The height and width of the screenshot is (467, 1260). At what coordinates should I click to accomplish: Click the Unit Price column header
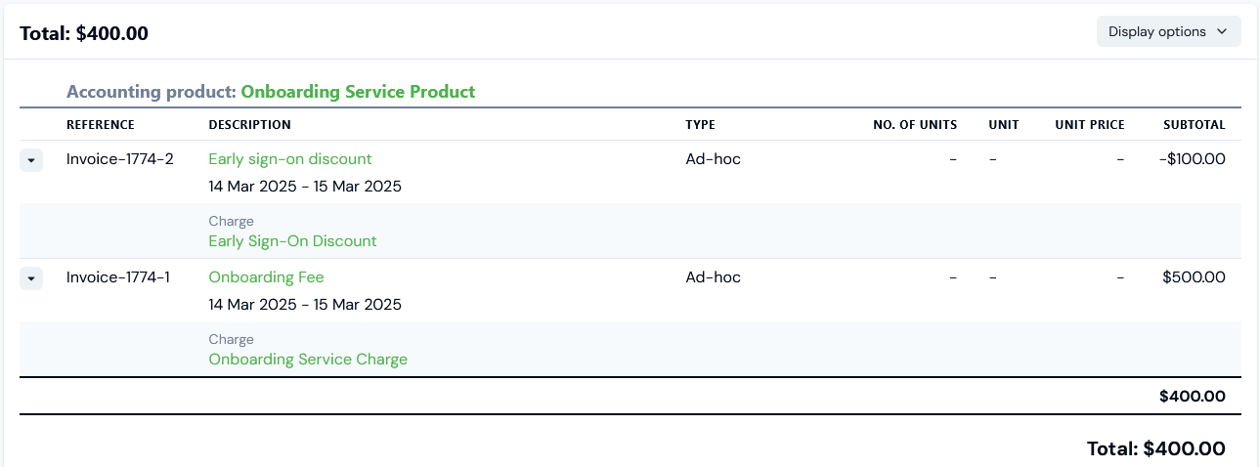click(1090, 125)
